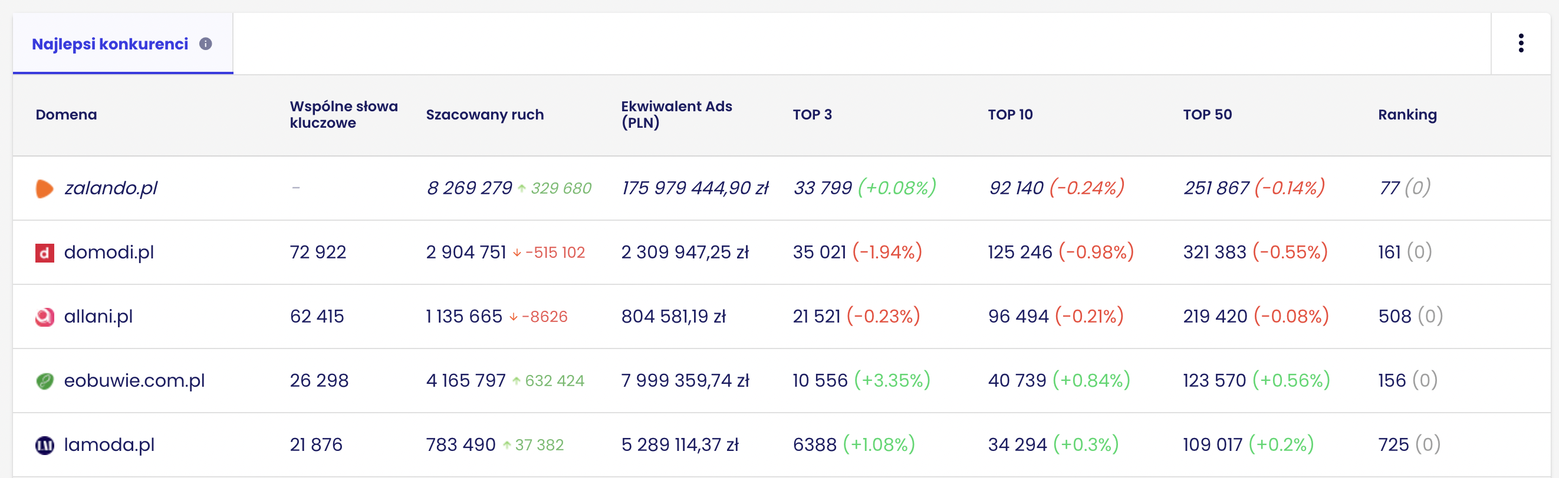Click the zalando.pl orange favicon
Screen dimensions: 1559x478
point(45,188)
